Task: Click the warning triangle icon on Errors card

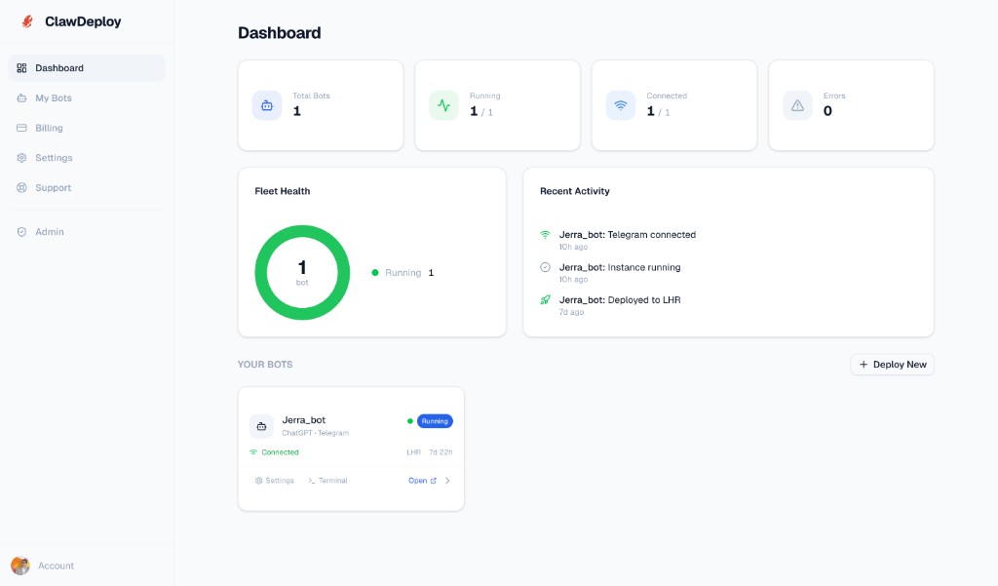Action: tap(797, 104)
